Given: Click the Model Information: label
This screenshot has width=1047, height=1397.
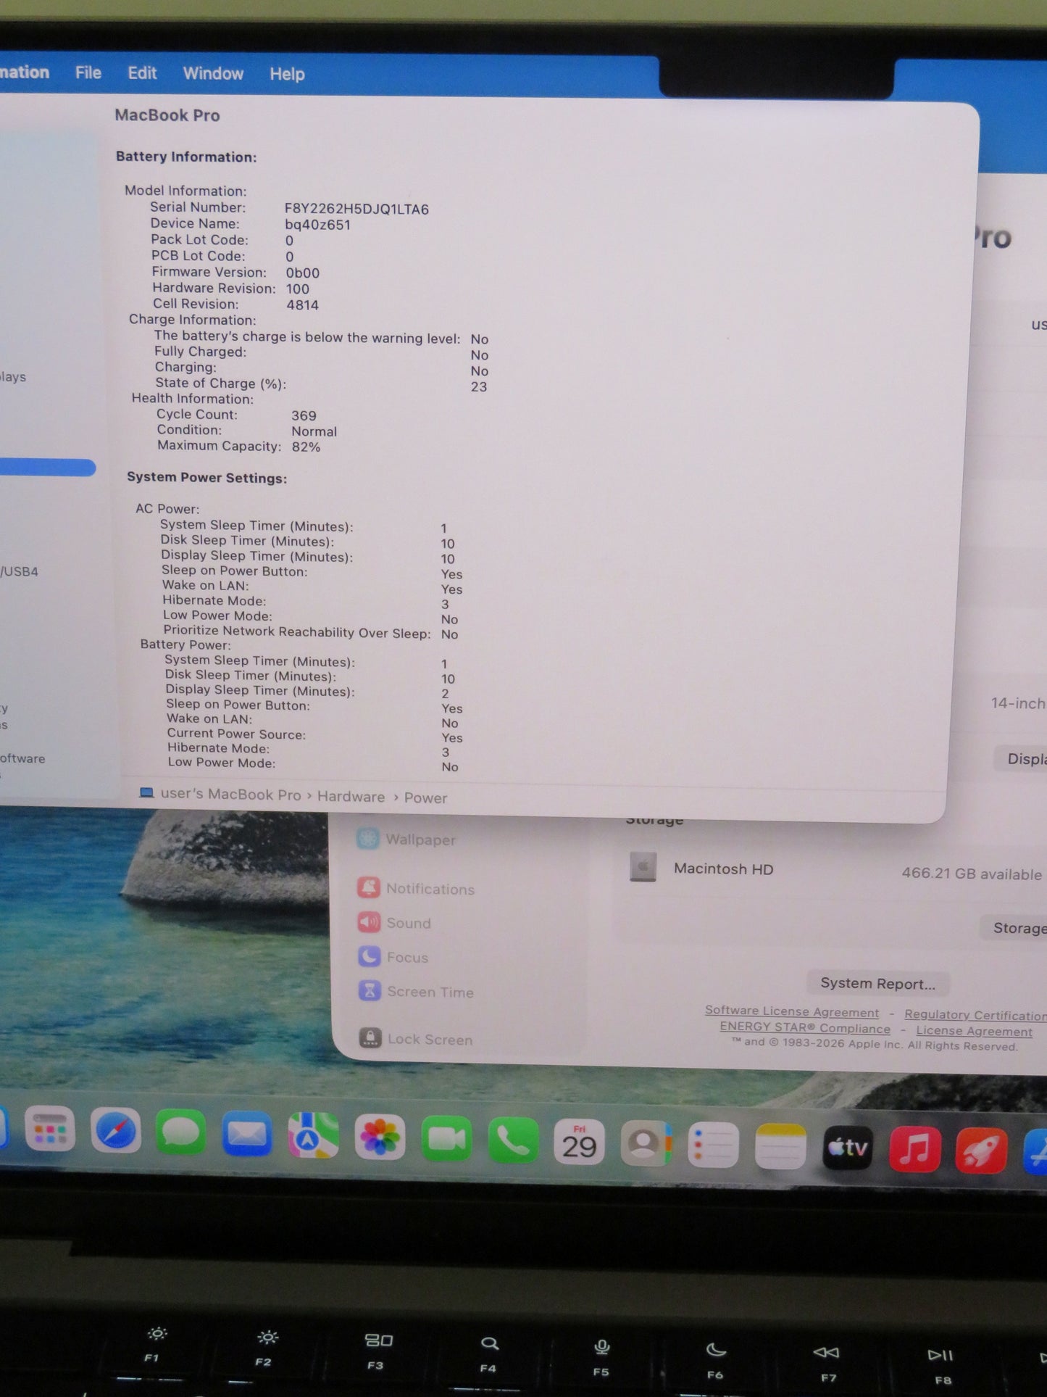Looking at the screenshot, I should tap(185, 190).
